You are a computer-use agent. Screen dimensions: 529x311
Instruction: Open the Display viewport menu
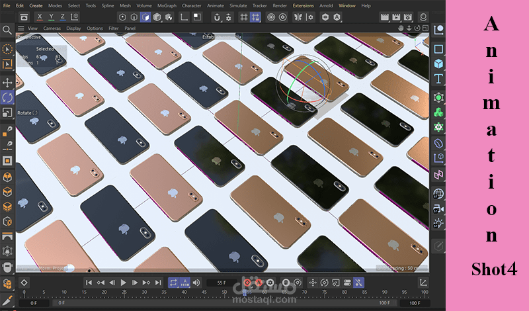[x=73, y=28]
